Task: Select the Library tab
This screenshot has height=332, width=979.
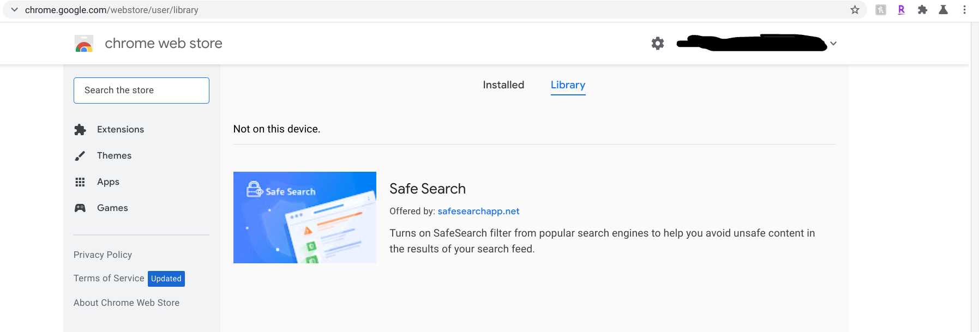Action: [568, 85]
